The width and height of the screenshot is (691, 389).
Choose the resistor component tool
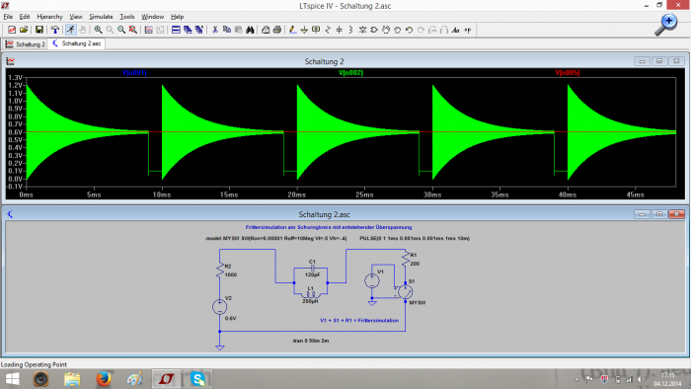pos(328,30)
